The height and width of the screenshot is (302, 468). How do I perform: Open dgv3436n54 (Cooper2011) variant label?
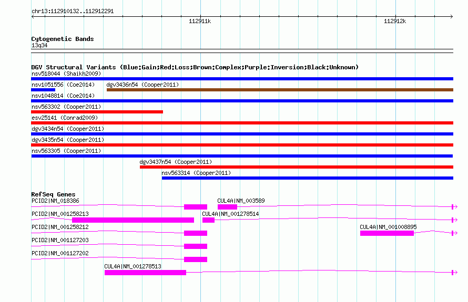143,85
